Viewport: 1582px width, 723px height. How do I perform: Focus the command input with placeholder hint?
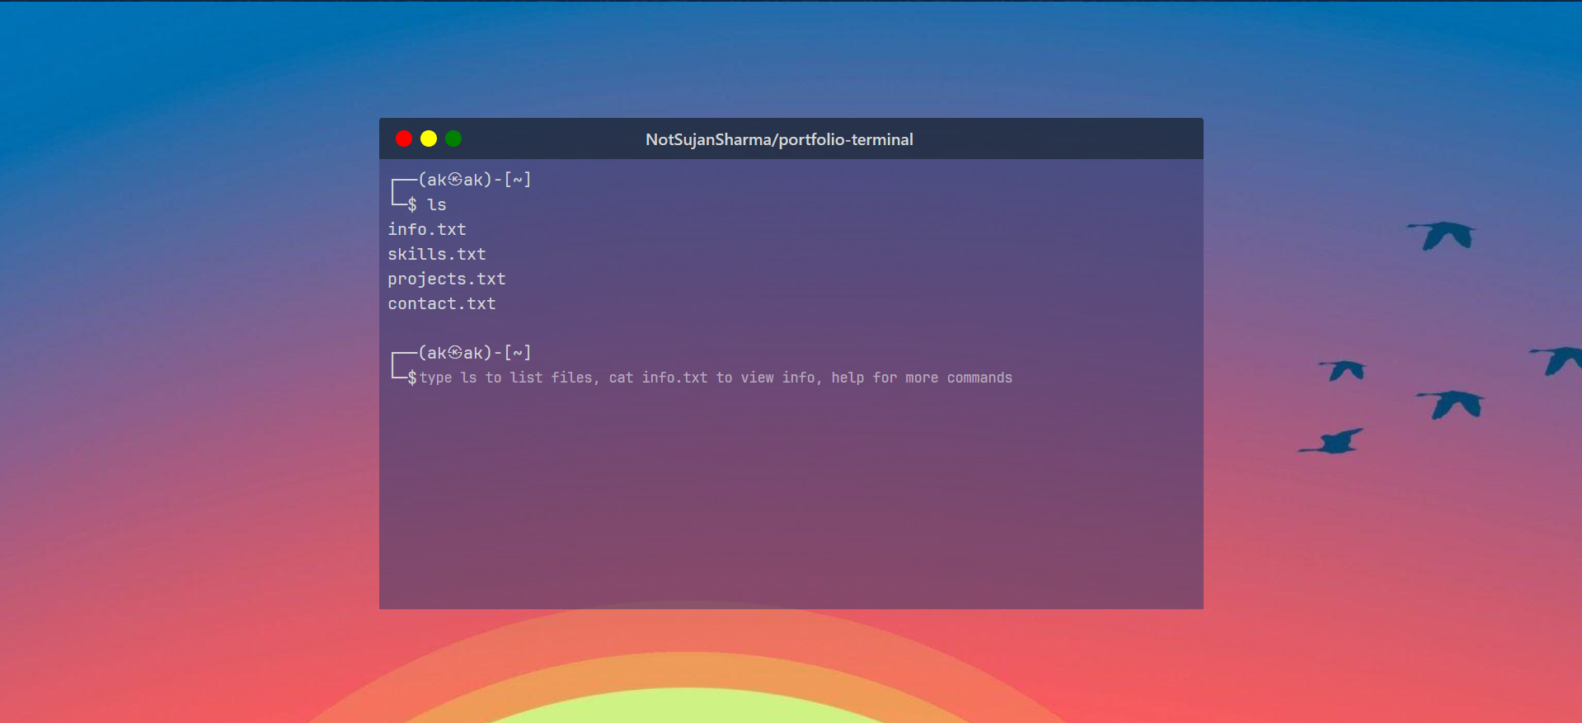716,378
